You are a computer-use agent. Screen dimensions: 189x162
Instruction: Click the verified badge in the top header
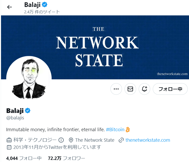[x=45, y=5]
